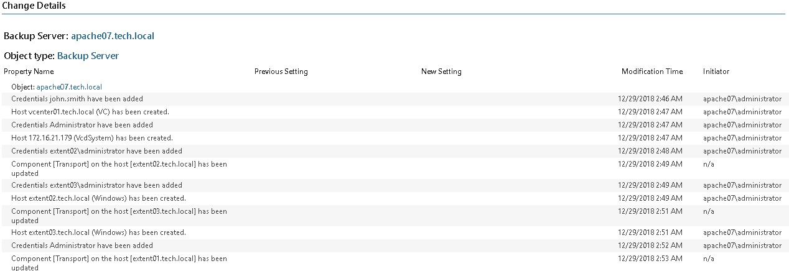789x271 pixels.
Task: Click the New Setting column header
Action: (x=441, y=71)
